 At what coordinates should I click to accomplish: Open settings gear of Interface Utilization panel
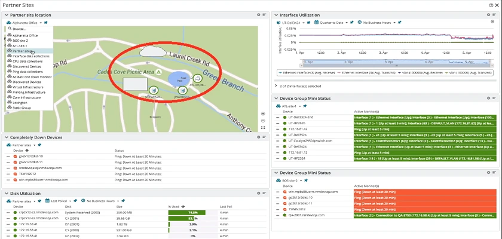click(489, 15)
